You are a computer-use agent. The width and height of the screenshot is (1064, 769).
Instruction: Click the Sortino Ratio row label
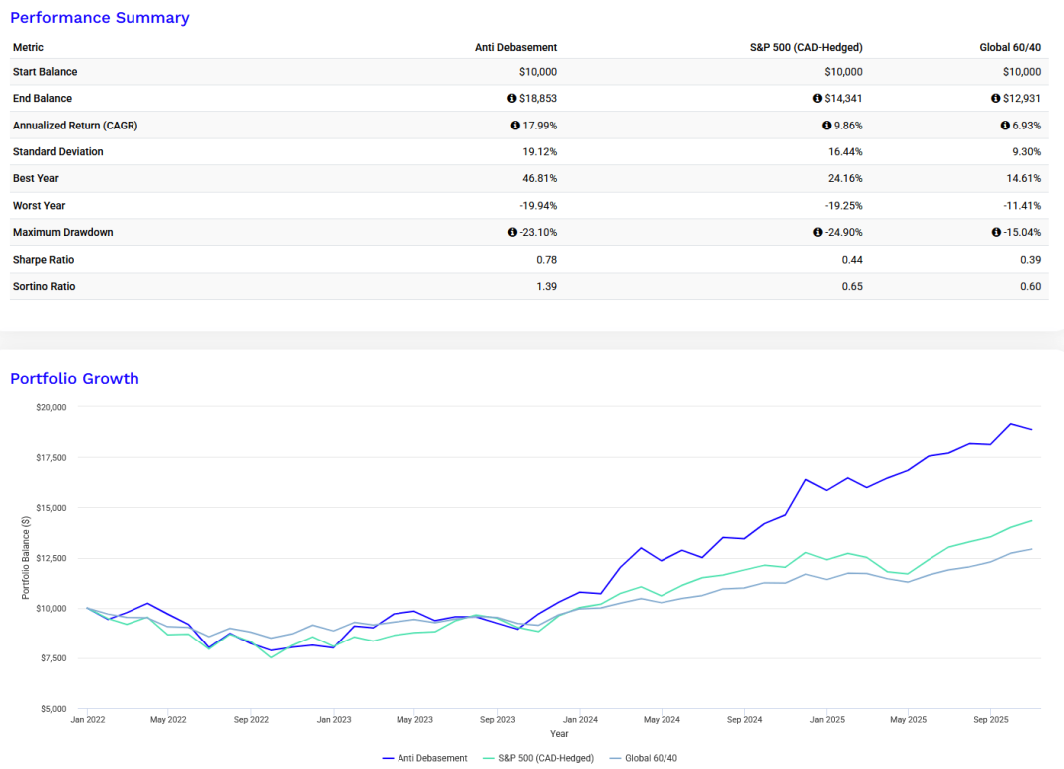point(43,287)
